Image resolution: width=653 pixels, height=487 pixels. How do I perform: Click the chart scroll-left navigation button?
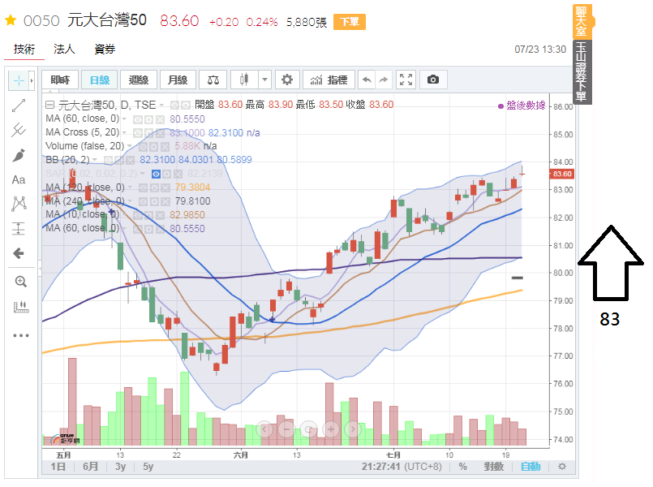pyautogui.click(x=264, y=429)
